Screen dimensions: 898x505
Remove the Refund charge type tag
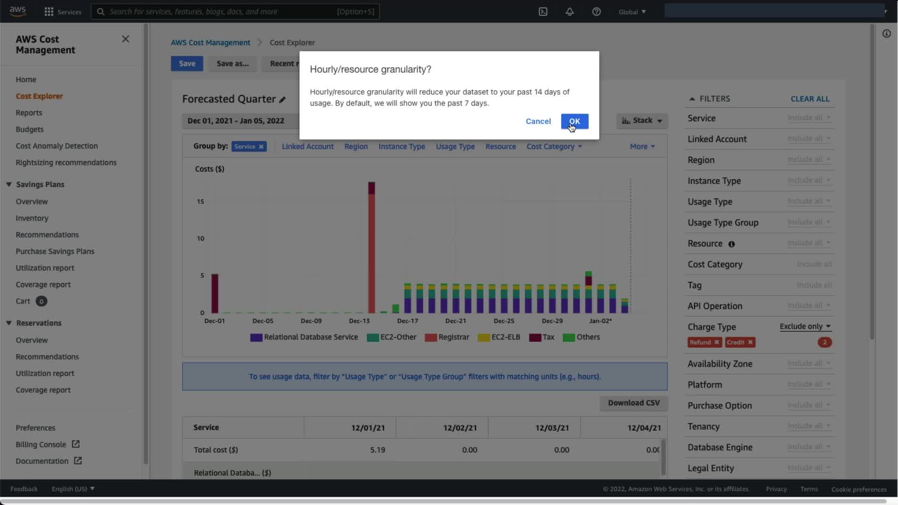click(x=717, y=342)
